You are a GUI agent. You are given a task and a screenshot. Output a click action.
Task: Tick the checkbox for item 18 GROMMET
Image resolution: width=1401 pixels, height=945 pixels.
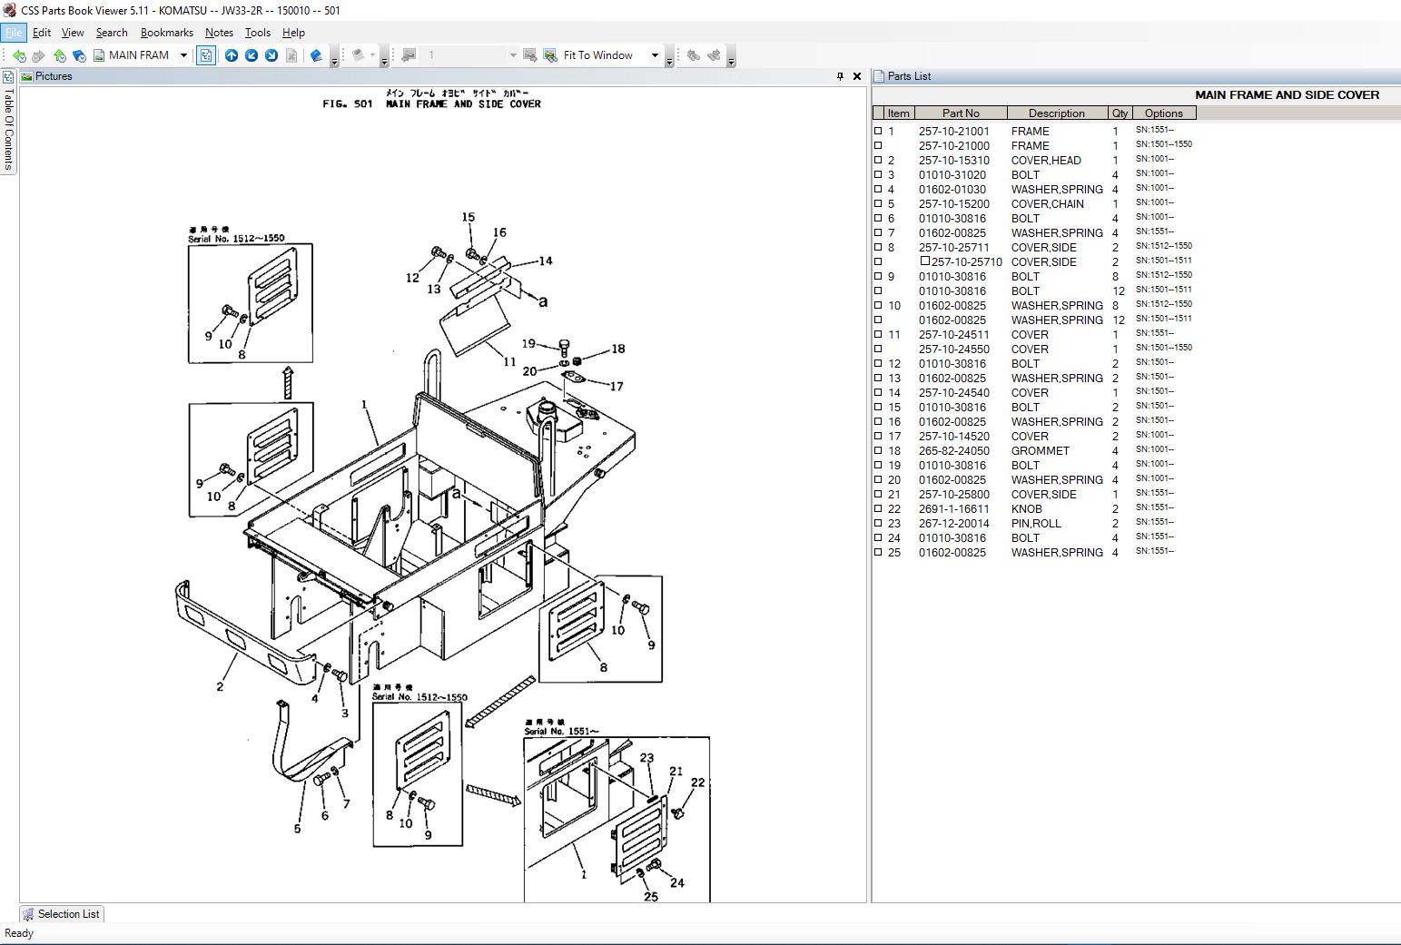878,450
